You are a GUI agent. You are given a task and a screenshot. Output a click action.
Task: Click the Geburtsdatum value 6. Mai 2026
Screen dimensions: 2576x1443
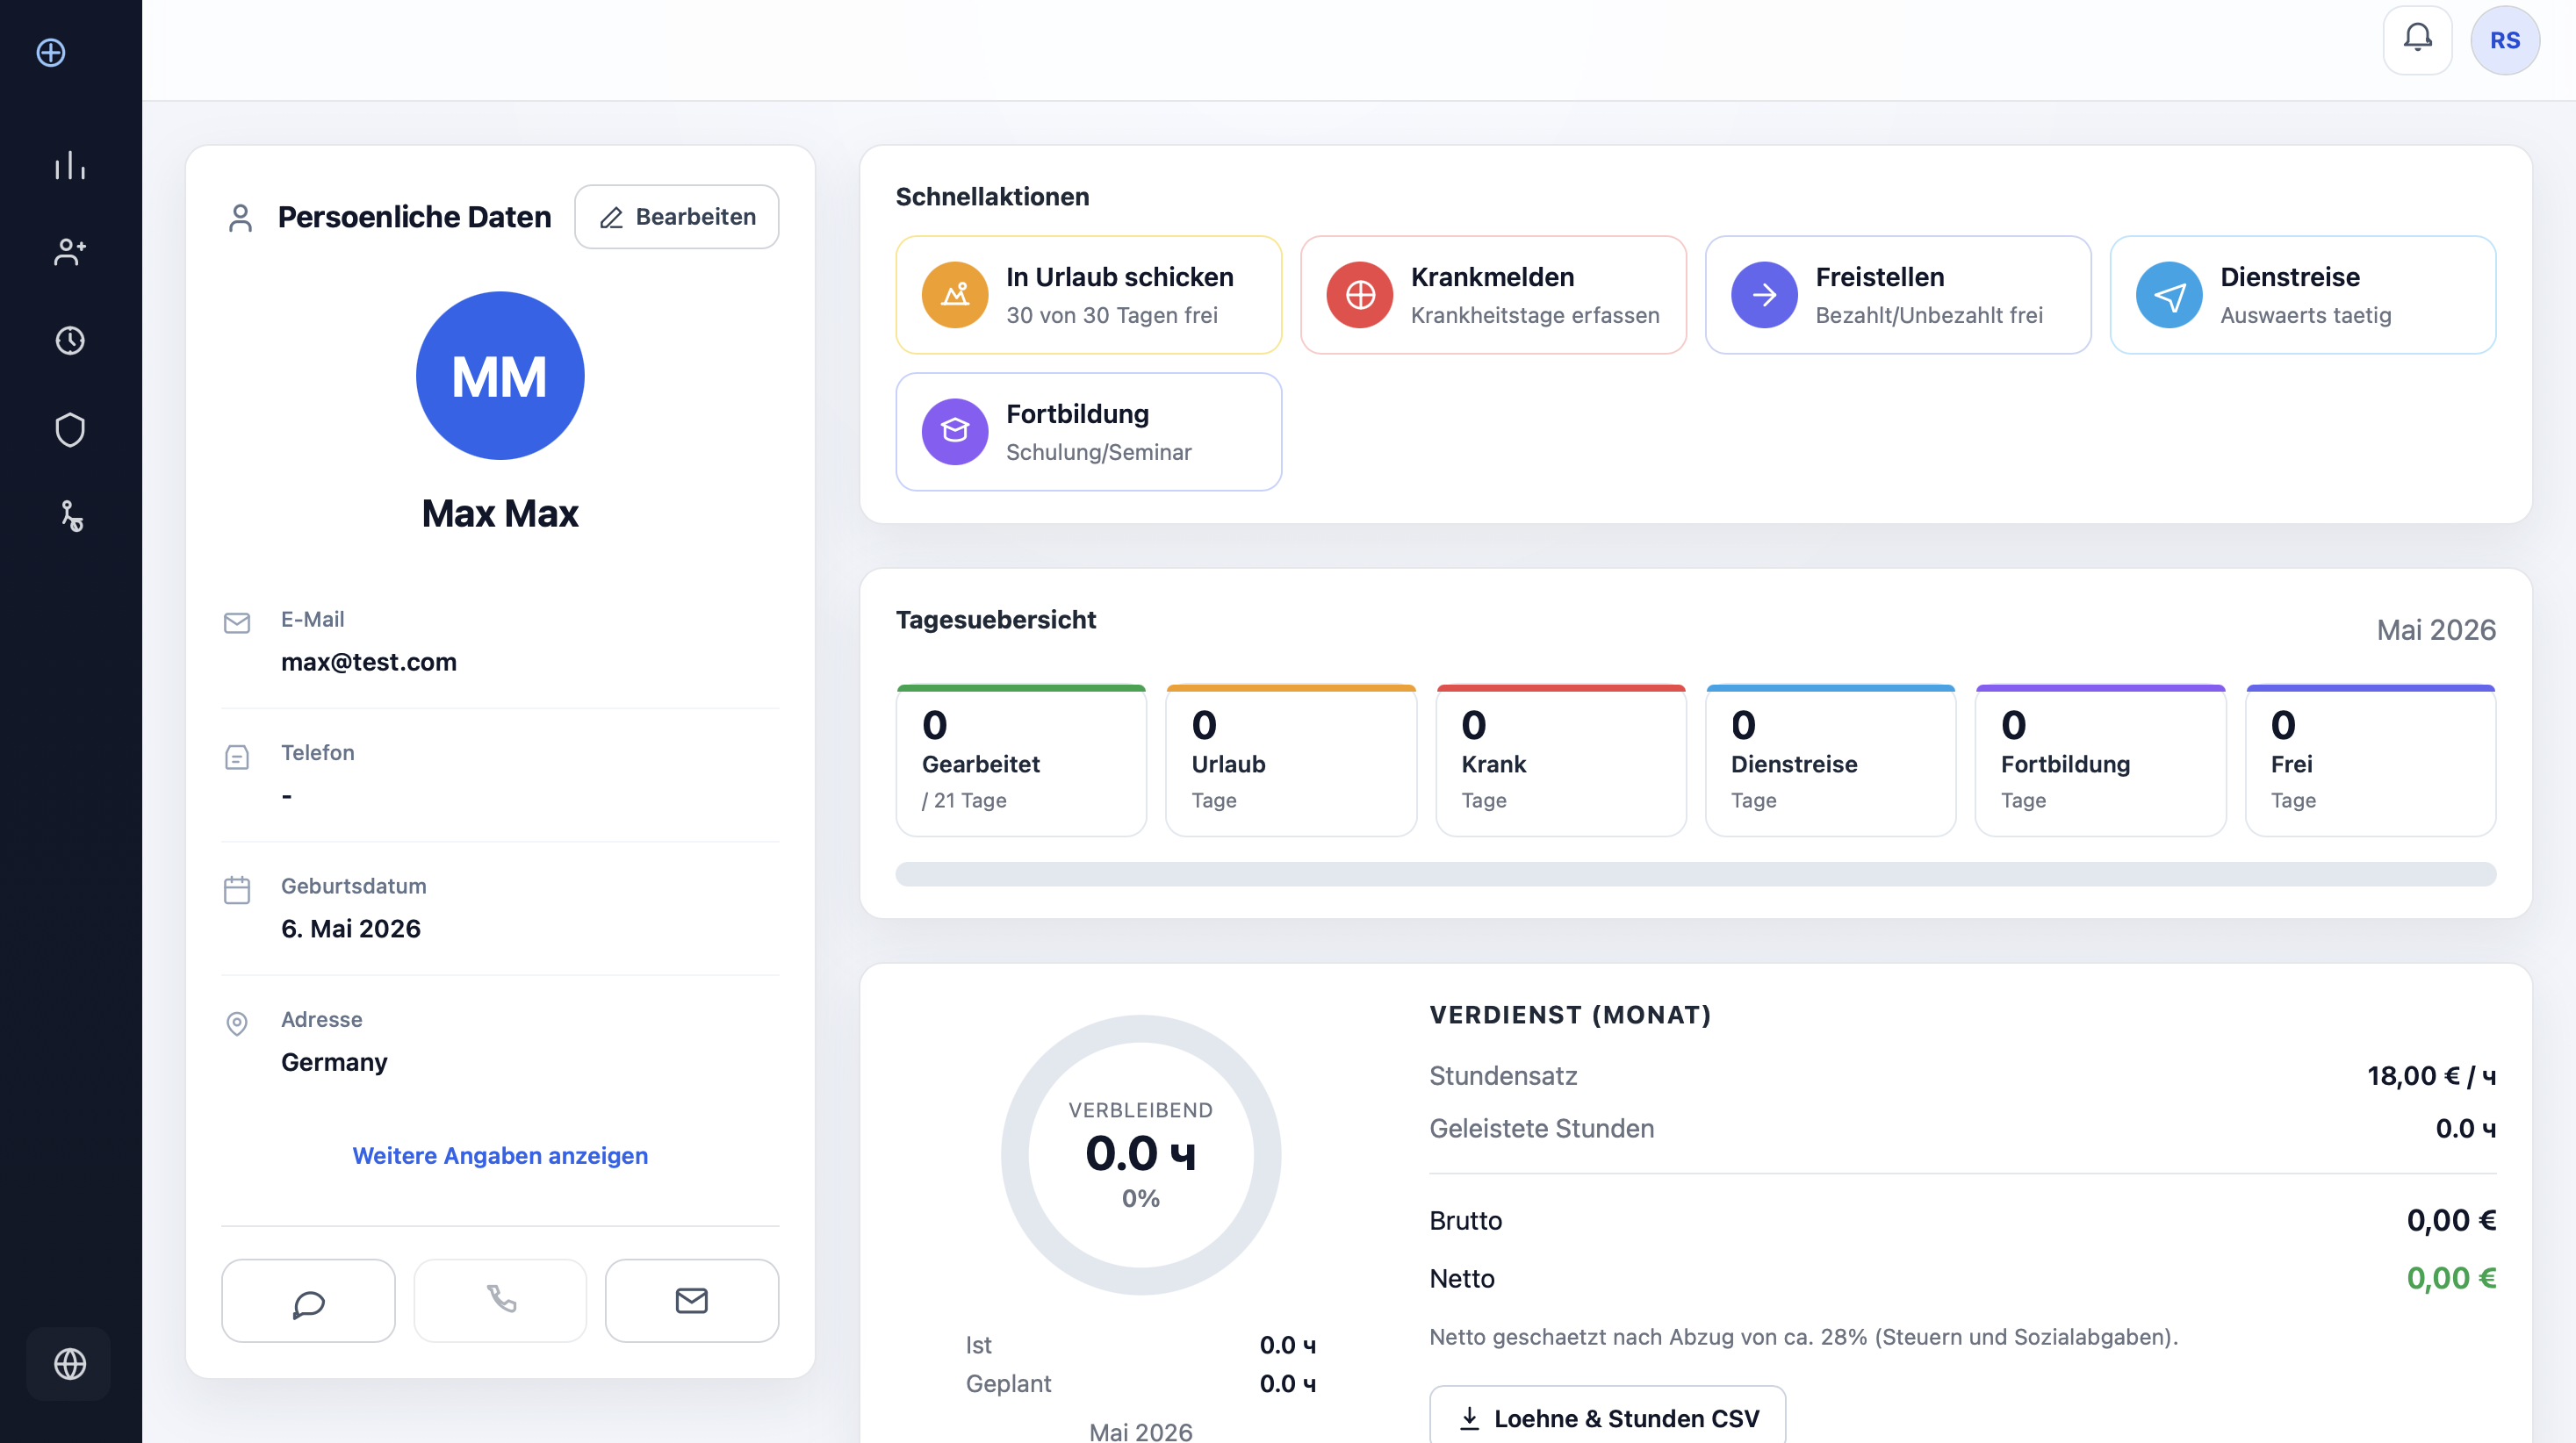tap(351, 929)
